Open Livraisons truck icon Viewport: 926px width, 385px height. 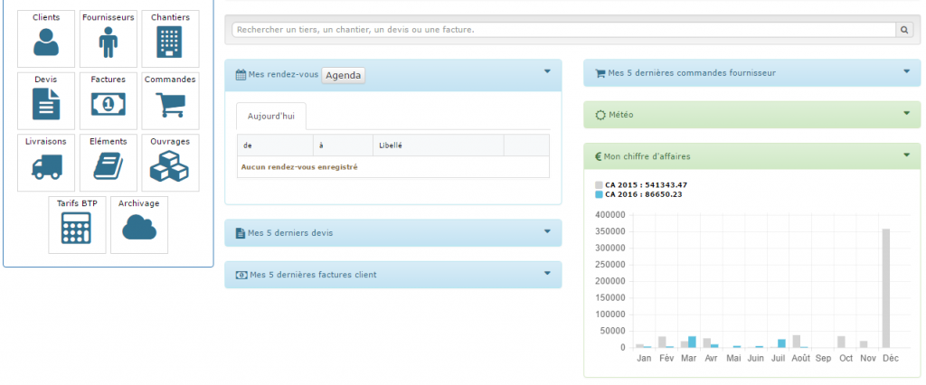pyautogui.click(x=45, y=167)
